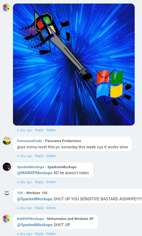Open the 10X username link
This screenshot has height=236, width=142.
[20, 193]
